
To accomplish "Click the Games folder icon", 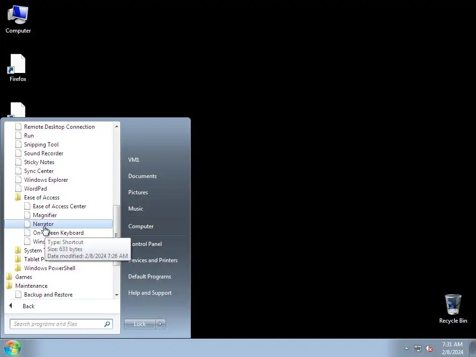I will tap(9, 277).
